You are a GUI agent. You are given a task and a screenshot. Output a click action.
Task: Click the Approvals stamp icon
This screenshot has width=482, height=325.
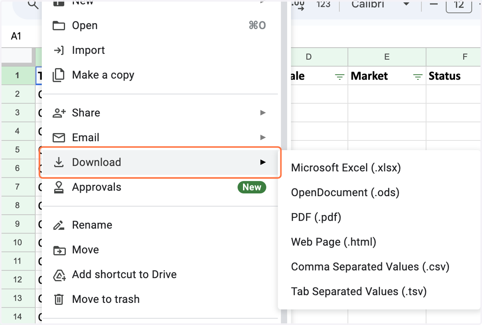pos(59,187)
